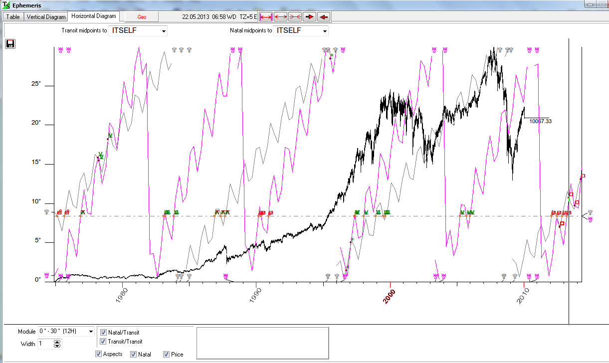The image size is (609, 363).
Task: Open the Natal midpoints to dropdown
Action: pyautogui.click(x=324, y=31)
